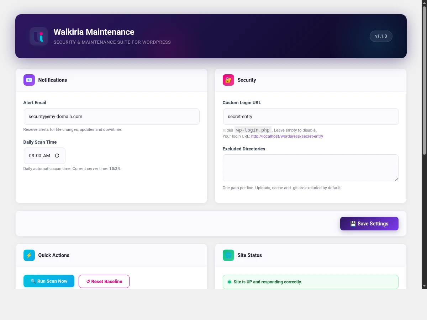Open the secret-entry login URL link
This screenshot has height=320, width=427.
pos(287,136)
